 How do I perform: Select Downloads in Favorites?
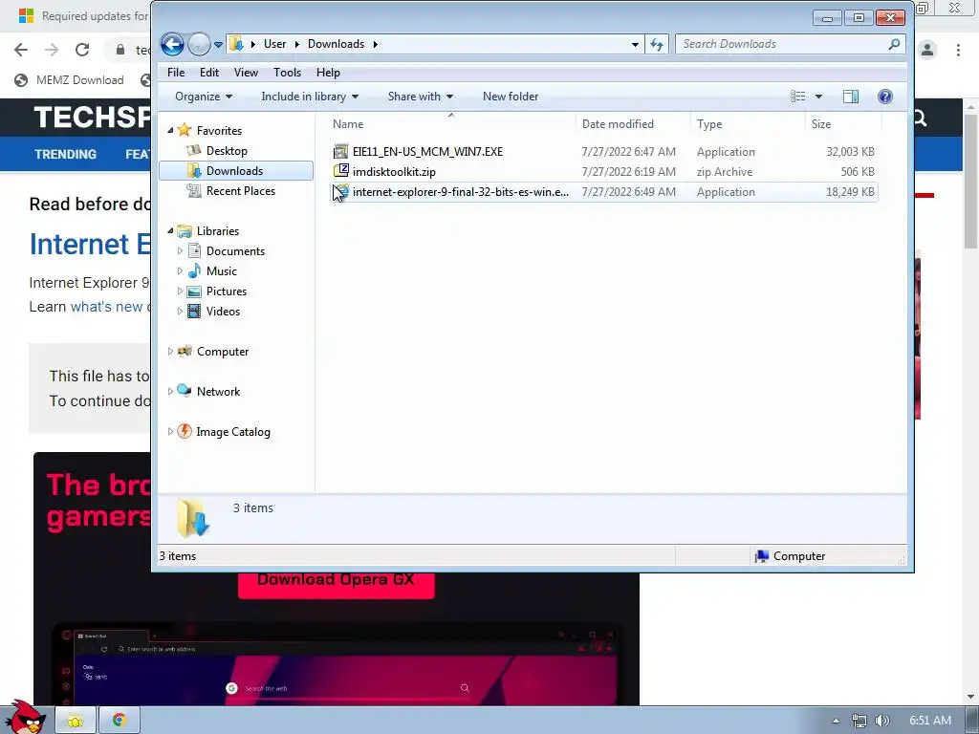click(x=235, y=170)
